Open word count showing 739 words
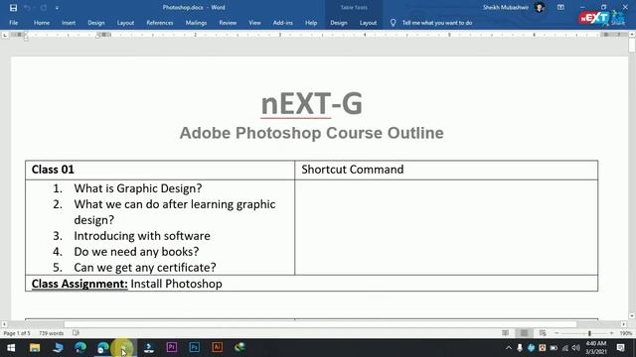Screen dimensions: 636x357 [51, 333]
